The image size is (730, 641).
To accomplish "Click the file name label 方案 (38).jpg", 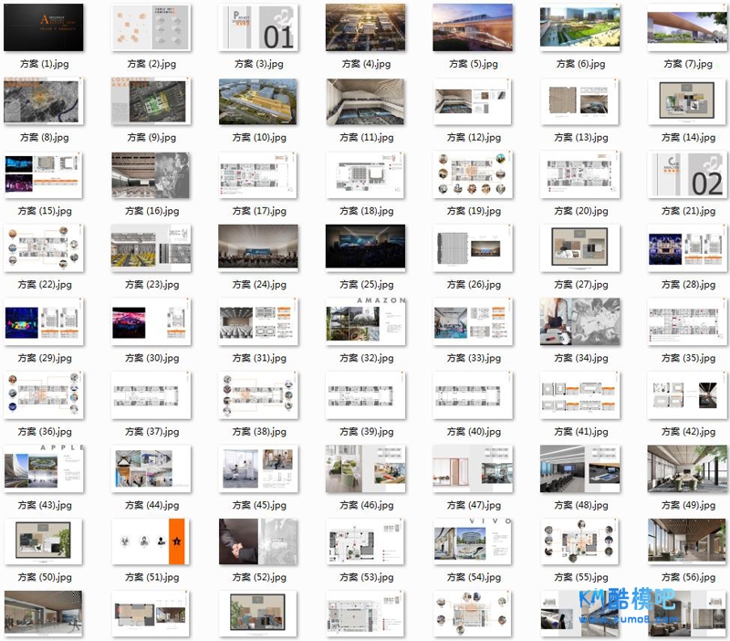I will coord(258,432).
